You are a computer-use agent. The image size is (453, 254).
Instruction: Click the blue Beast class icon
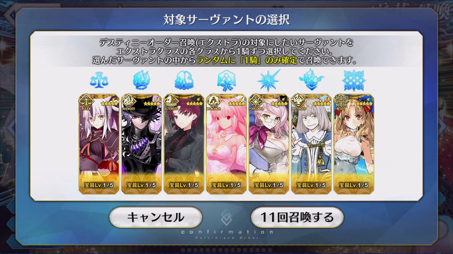pos(353,80)
